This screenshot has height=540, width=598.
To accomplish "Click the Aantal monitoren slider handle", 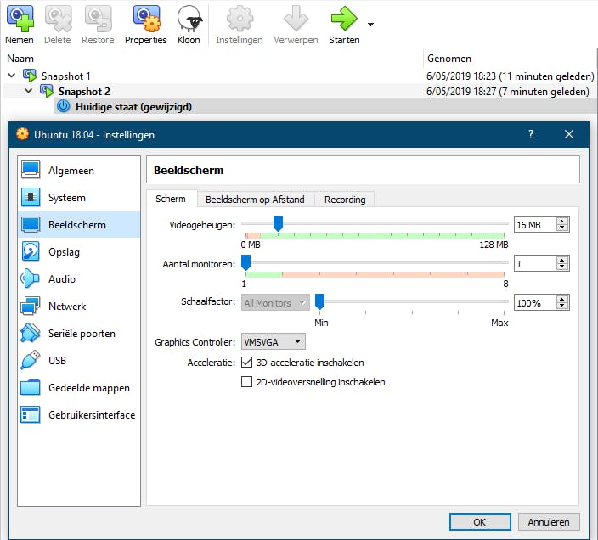I will click(x=246, y=262).
